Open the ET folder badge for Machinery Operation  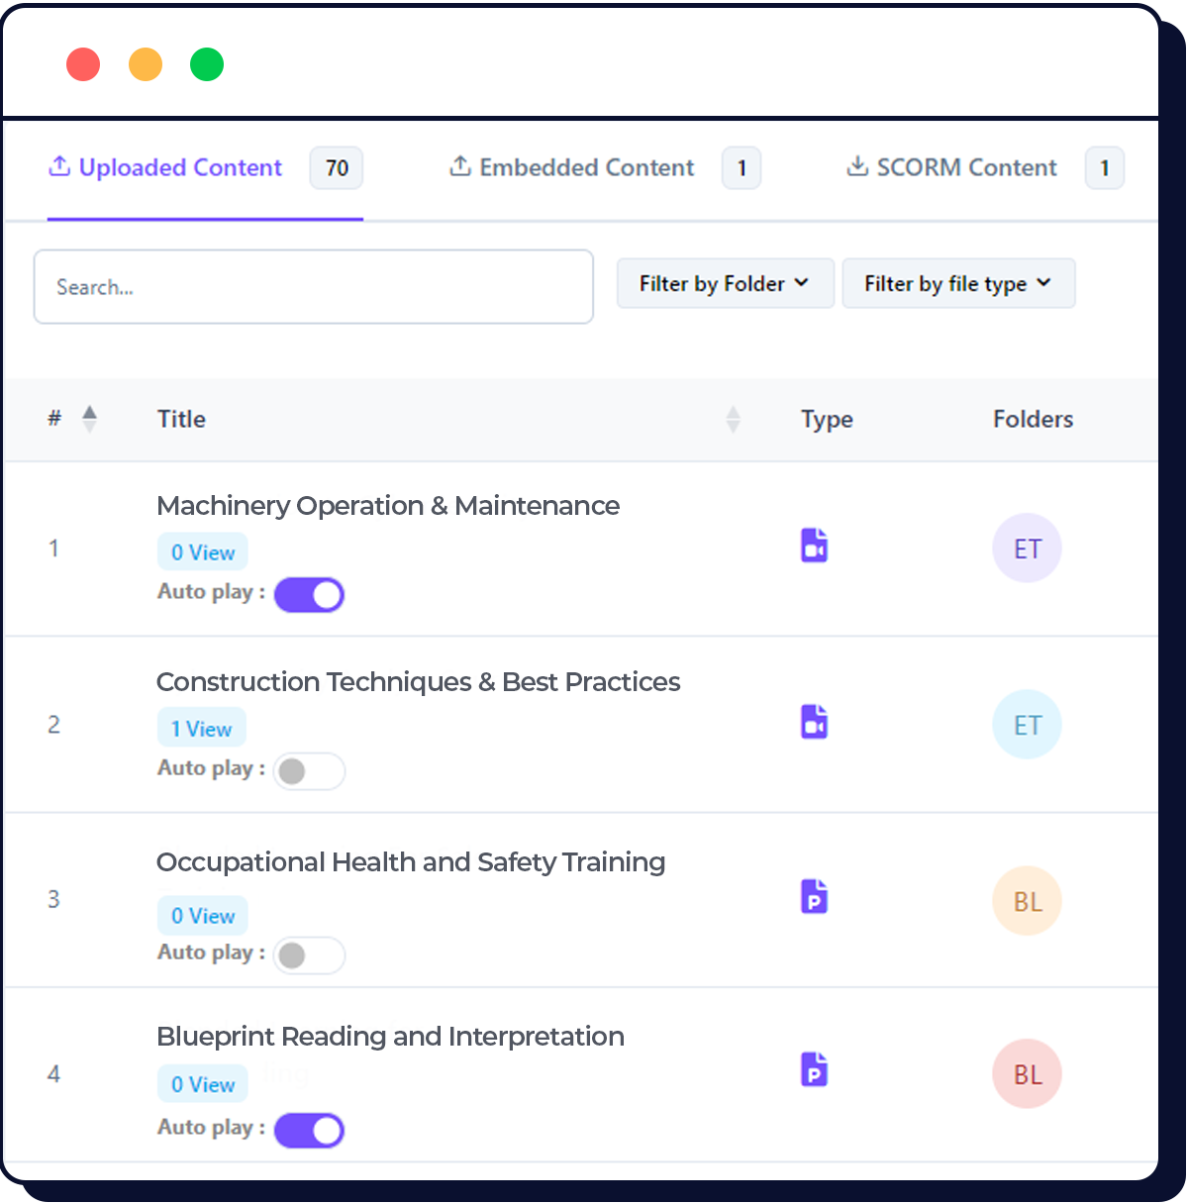[1027, 549]
